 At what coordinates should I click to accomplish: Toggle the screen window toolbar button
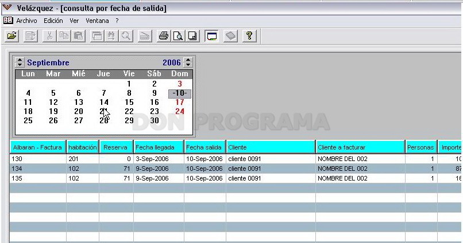coord(212,36)
